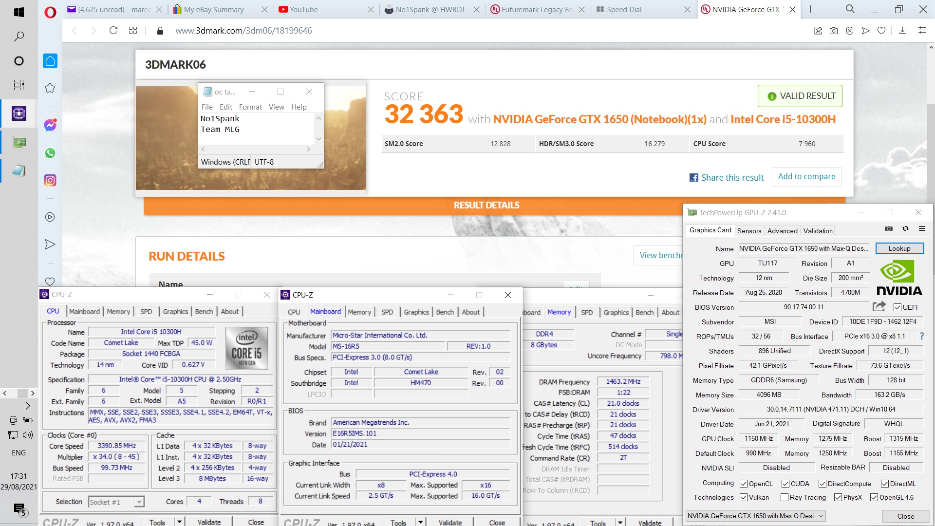Reload the 3dmark page
935x526 pixels.
pyautogui.click(x=113, y=30)
